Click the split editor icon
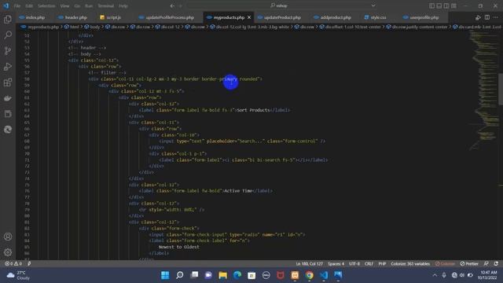503x283 pixels. (487, 17)
